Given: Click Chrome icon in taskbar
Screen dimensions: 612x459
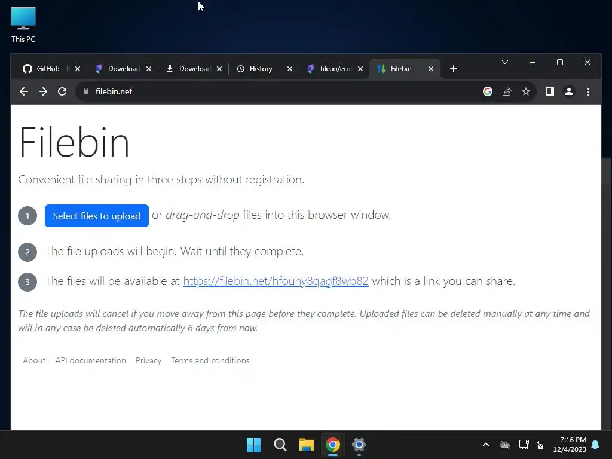Looking at the screenshot, I should point(333,445).
